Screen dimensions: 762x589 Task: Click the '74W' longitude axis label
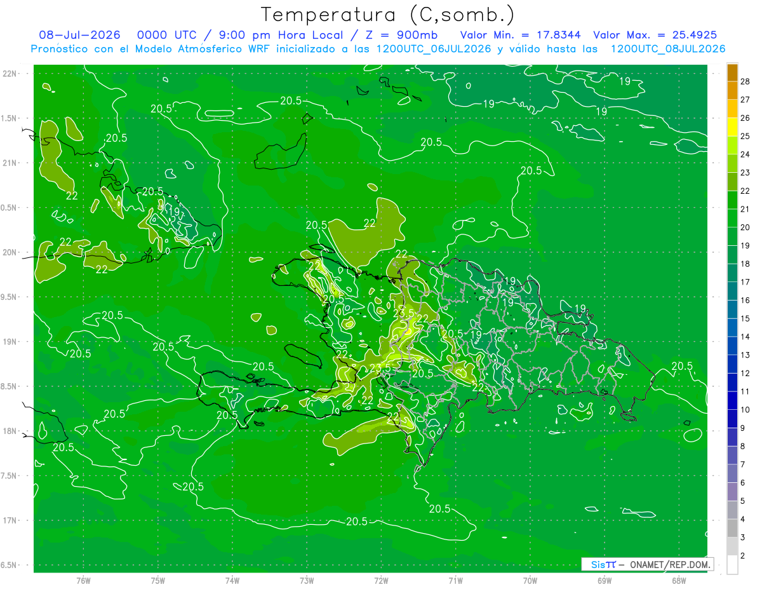pyautogui.click(x=232, y=580)
